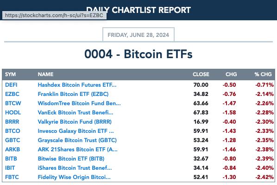The image size is (277, 185).
Task: Select the FBTC symbol link
Action: pos(12,177)
